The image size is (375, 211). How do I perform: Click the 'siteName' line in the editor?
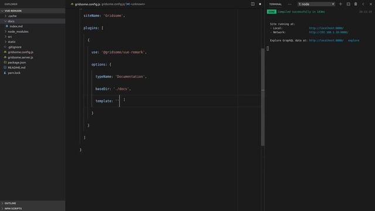pyautogui.click(x=104, y=16)
